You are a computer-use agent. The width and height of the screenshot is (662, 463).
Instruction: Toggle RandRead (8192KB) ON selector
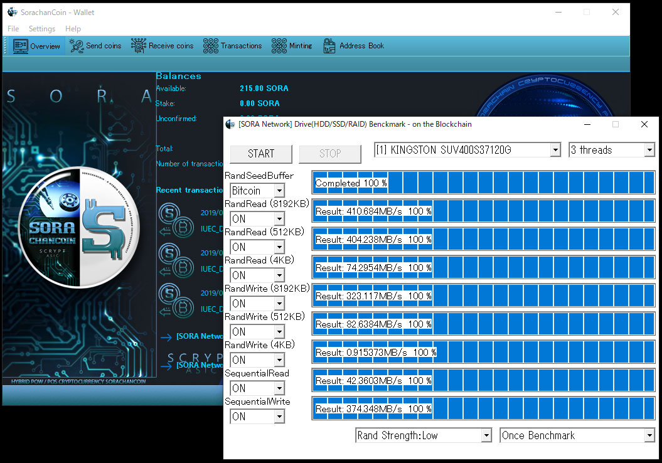[x=257, y=218]
